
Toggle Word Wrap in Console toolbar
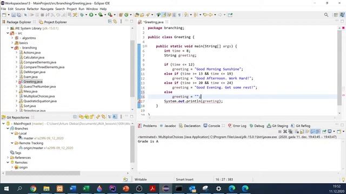(307, 131)
